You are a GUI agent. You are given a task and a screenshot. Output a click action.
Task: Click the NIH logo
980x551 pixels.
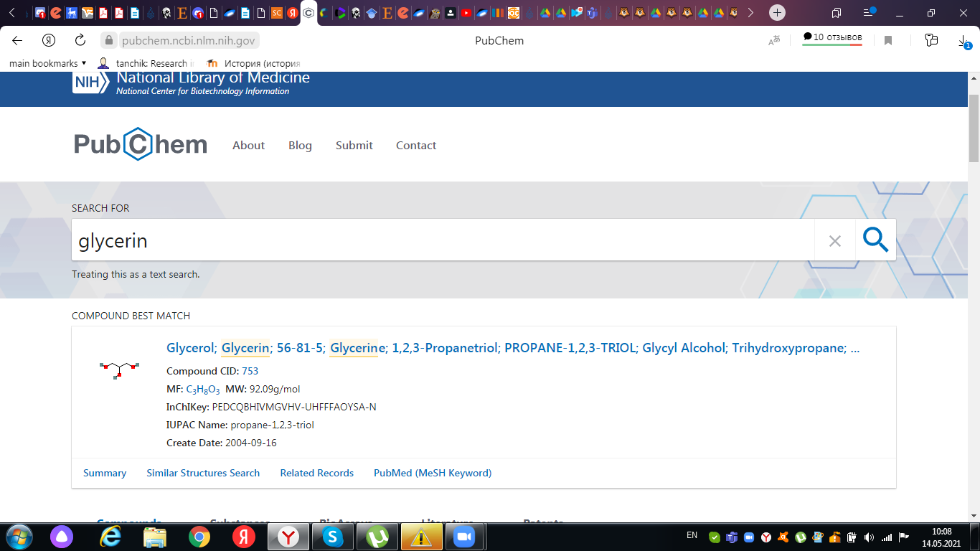click(x=90, y=82)
